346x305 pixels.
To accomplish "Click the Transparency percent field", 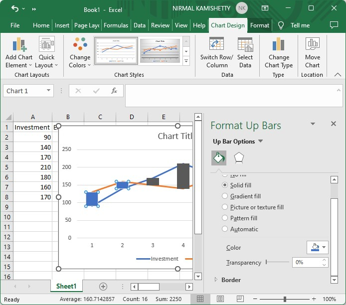I will 307,262.
